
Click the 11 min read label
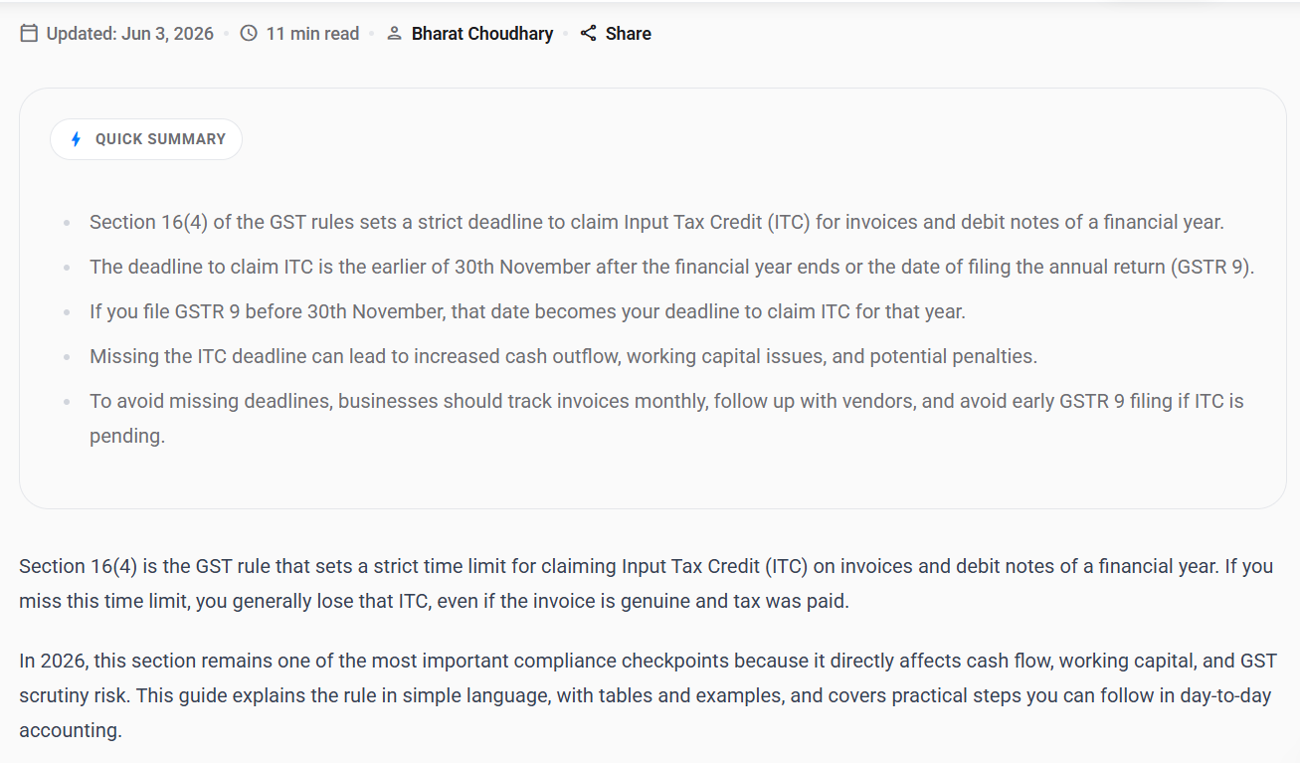click(312, 34)
